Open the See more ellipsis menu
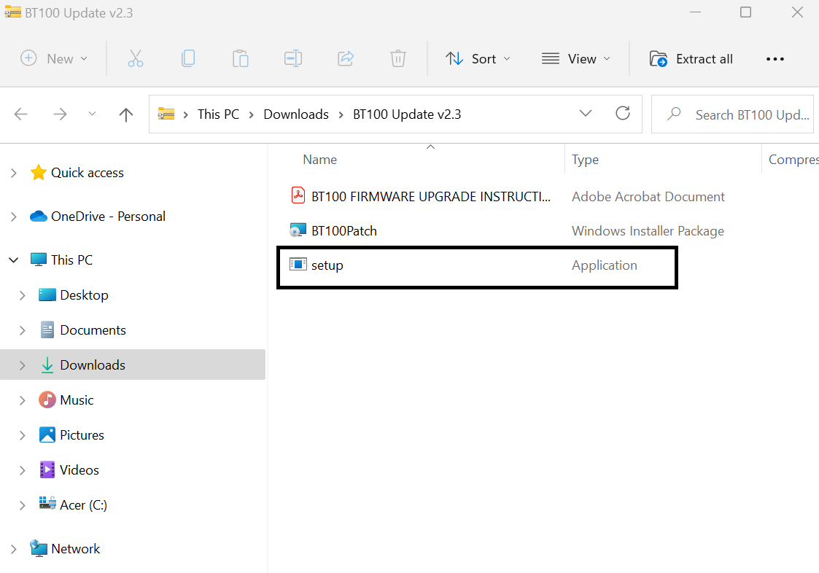This screenshot has width=819, height=573. [x=775, y=59]
